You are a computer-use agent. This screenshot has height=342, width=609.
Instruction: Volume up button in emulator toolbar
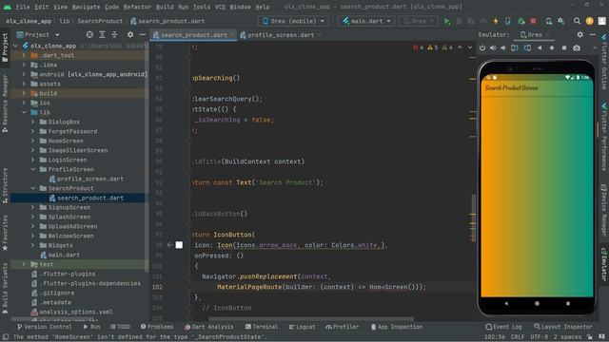tap(493, 48)
